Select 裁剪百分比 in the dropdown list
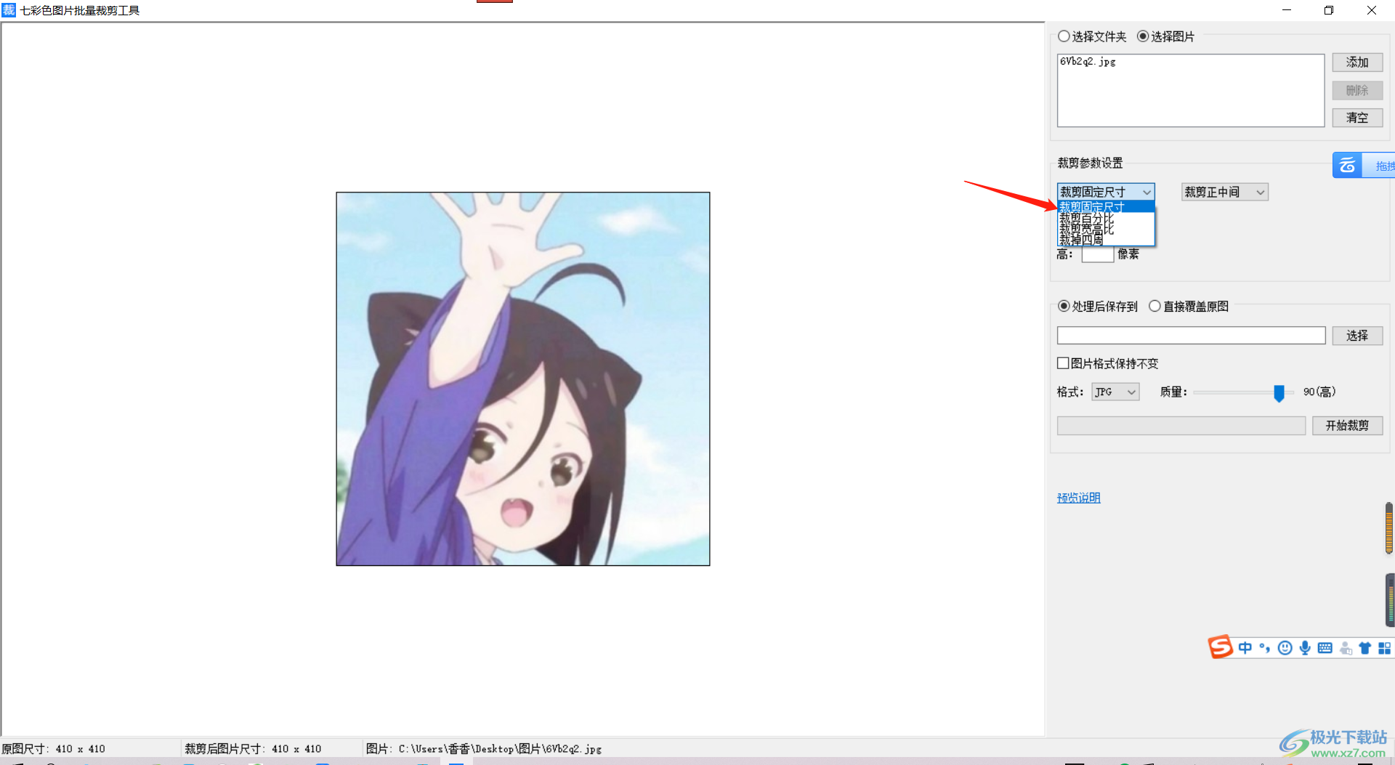1395x765 pixels. click(1106, 218)
